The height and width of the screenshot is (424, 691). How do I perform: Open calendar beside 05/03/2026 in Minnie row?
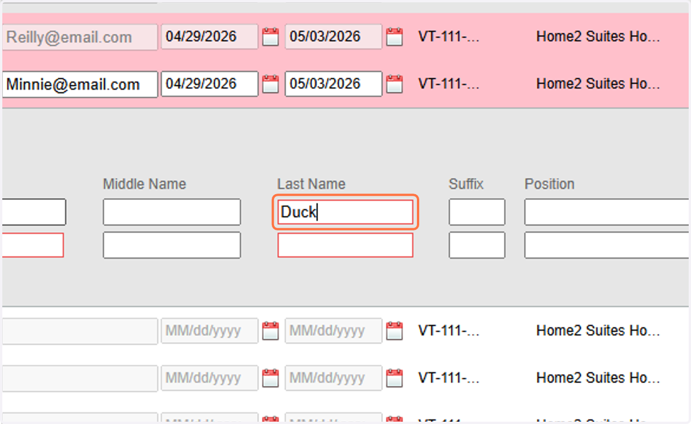[394, 84]
